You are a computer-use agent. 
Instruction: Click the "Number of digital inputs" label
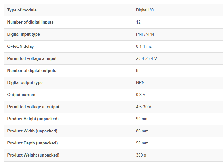tap(30, 22)
